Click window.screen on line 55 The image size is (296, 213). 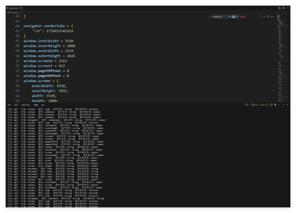37,81
